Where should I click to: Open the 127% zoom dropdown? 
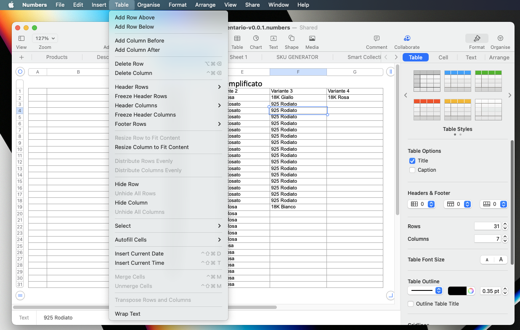point(45,38)
